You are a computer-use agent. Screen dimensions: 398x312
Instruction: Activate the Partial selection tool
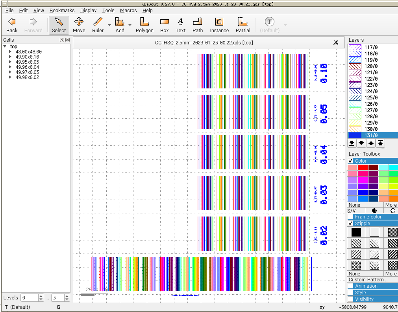coord(243,25)
